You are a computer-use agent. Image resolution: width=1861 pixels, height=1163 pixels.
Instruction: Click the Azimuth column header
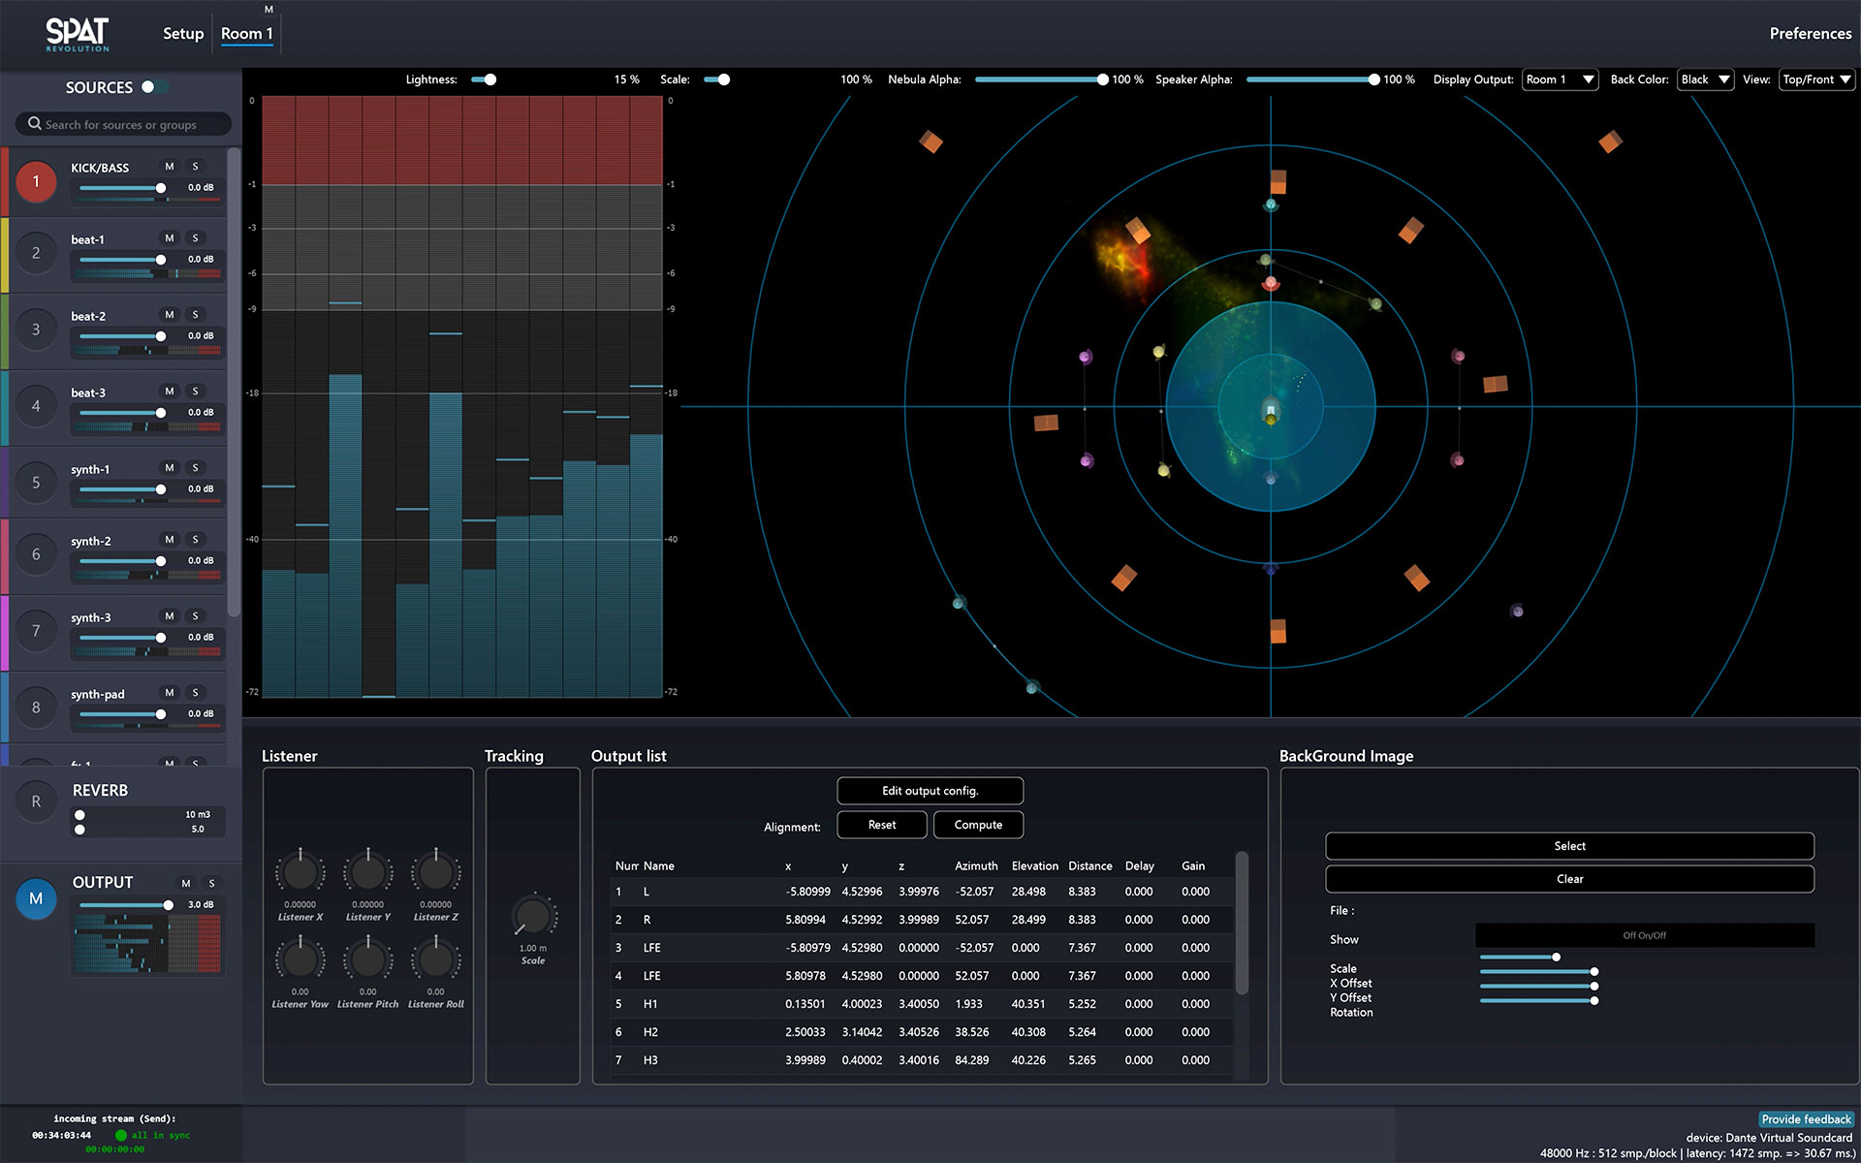coord(976,865)
